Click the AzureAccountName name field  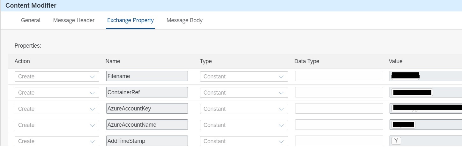point(147,125)
